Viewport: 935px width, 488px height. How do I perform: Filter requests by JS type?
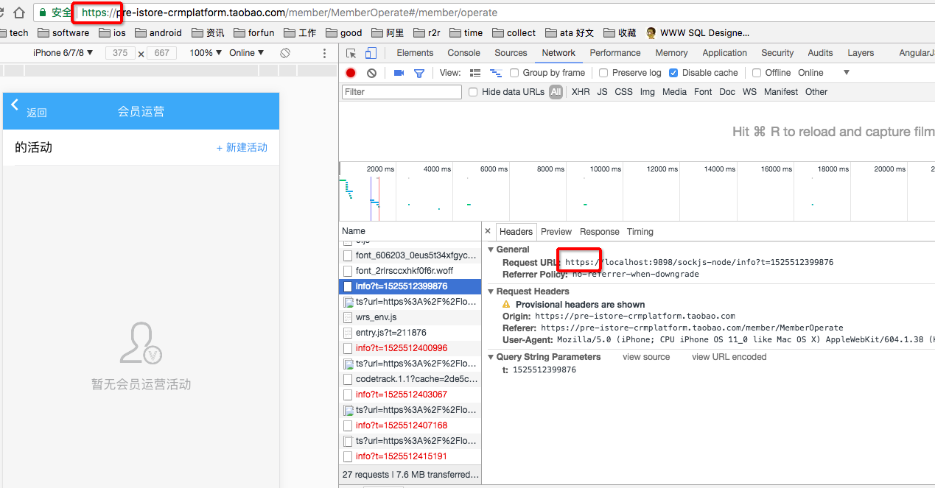coord(602,92)
